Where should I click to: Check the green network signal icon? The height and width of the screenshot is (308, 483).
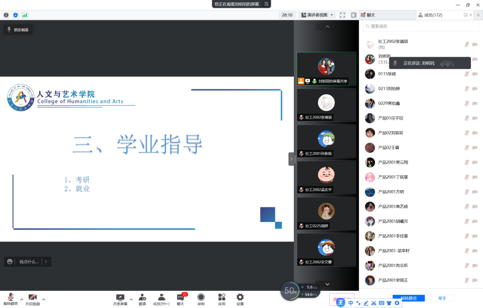(x=25, y=15)
